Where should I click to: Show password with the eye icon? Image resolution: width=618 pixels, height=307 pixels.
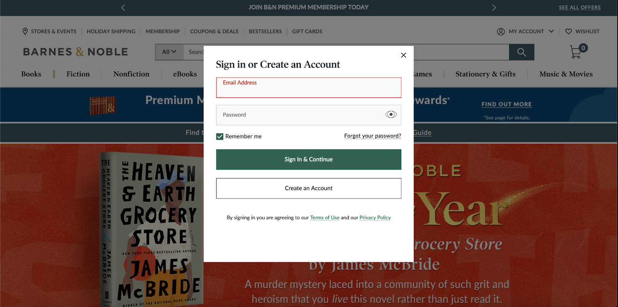391,114
